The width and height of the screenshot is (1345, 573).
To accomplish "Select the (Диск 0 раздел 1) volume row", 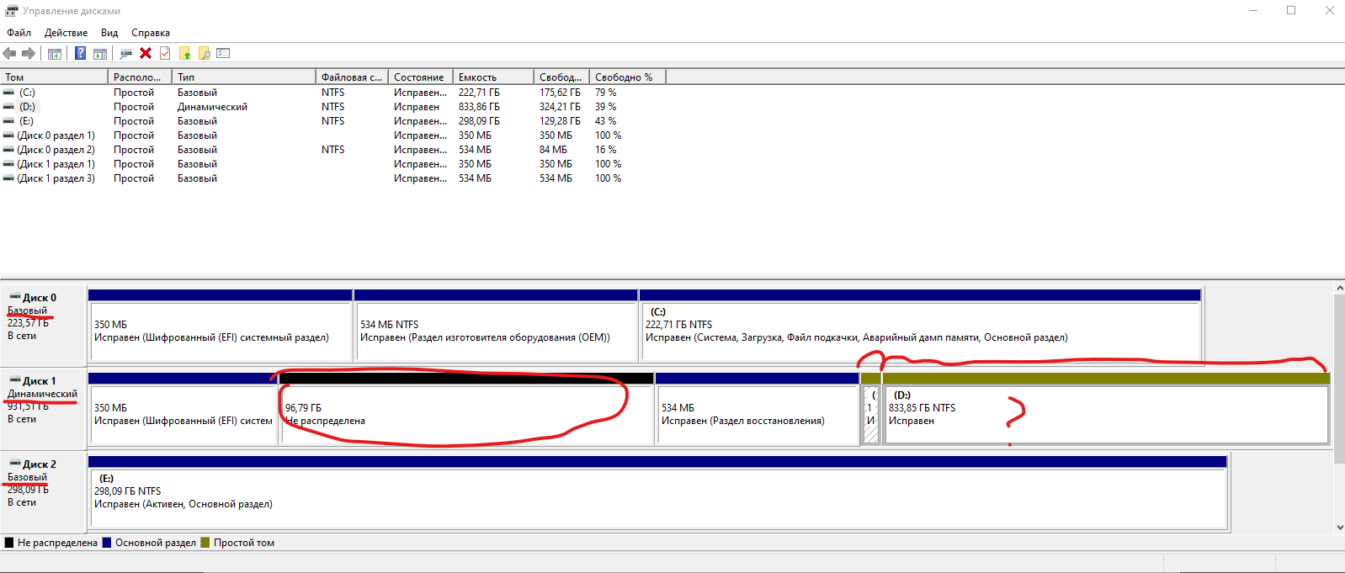I will pyautogui.click(x=56, y=135).
